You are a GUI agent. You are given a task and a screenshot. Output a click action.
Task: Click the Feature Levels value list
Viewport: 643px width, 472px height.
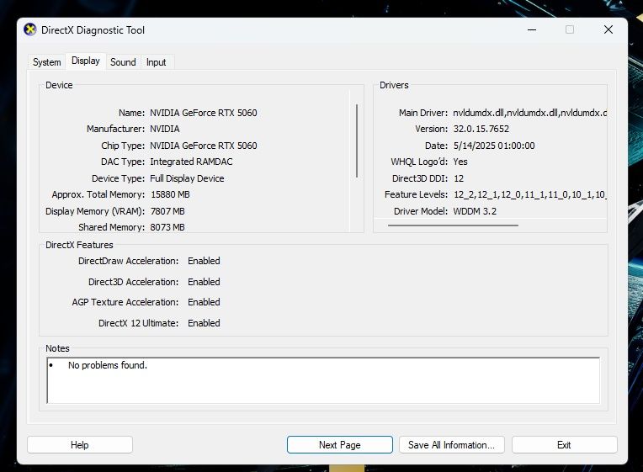[x=530, y=194]
